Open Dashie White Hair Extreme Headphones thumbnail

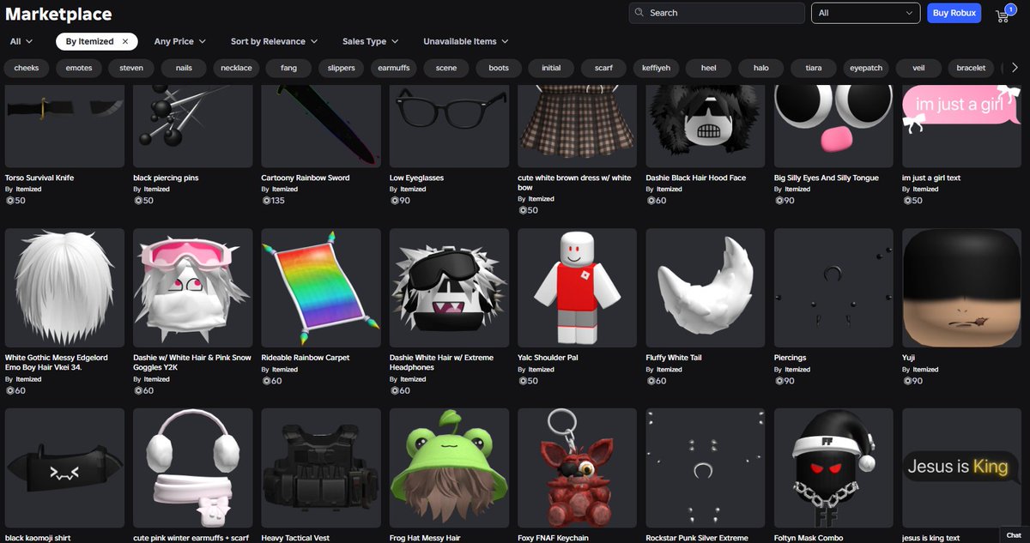[x=449, y=287]
